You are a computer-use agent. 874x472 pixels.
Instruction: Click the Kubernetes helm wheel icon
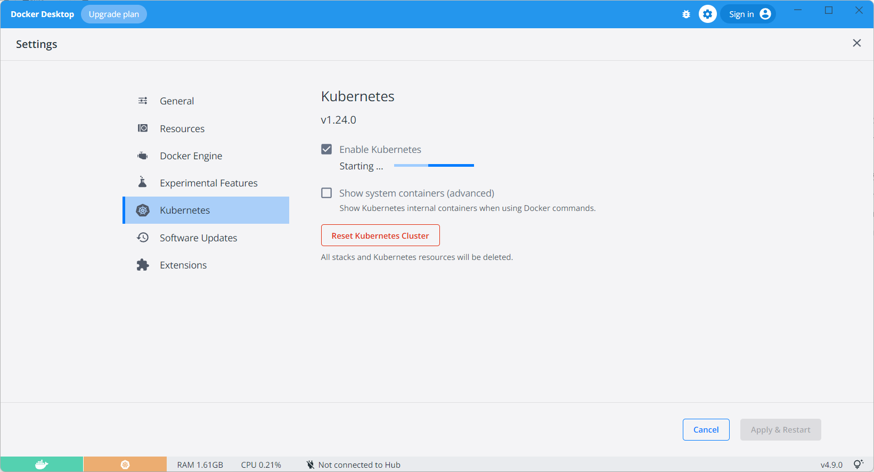coord(143,210)
